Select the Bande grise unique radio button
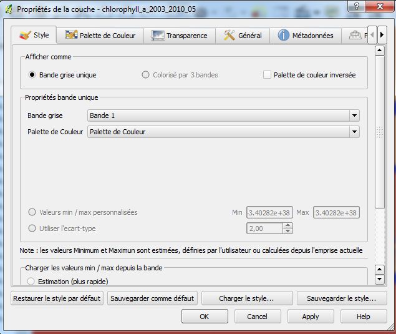 tap(32, 75)
